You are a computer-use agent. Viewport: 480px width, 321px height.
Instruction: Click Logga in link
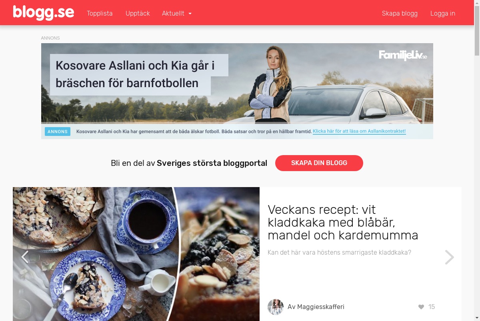443,13
